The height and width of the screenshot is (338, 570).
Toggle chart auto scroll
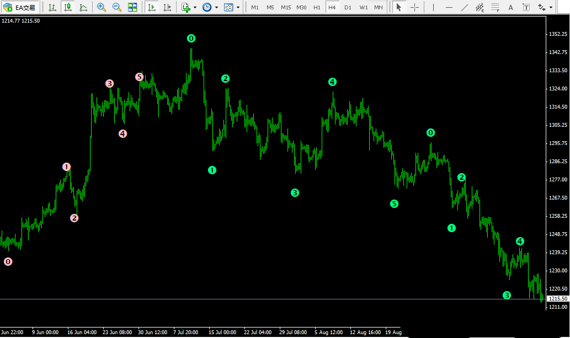[152, 8]
